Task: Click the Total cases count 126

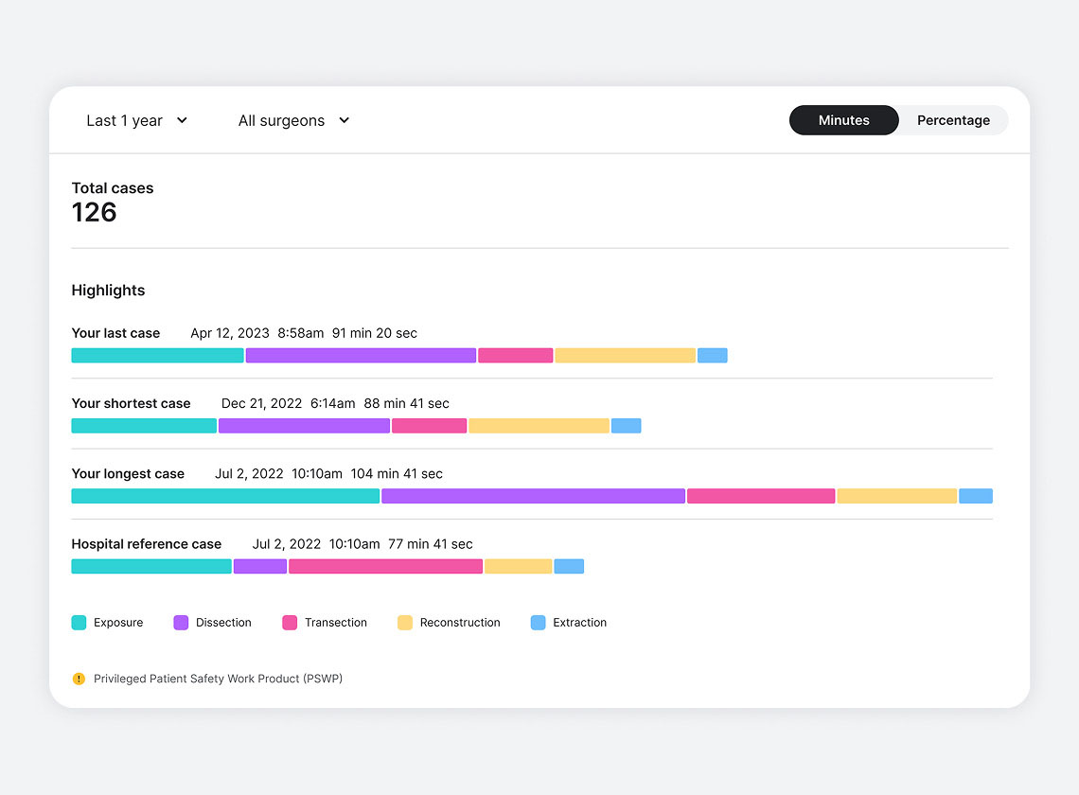Action: [94, 212]
